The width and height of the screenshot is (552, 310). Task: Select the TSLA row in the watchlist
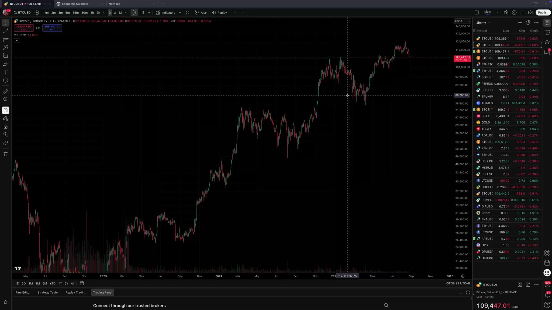[x=507, y=129]
